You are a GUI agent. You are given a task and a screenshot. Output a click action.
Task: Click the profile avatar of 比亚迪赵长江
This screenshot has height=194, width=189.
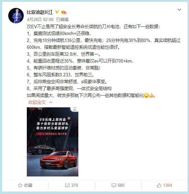coord(16,15)
